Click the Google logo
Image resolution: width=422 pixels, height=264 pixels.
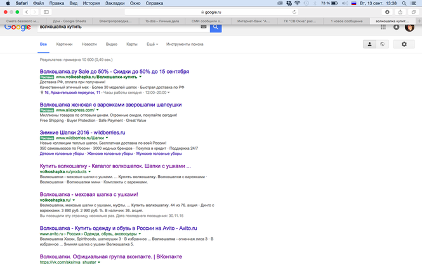18,27
